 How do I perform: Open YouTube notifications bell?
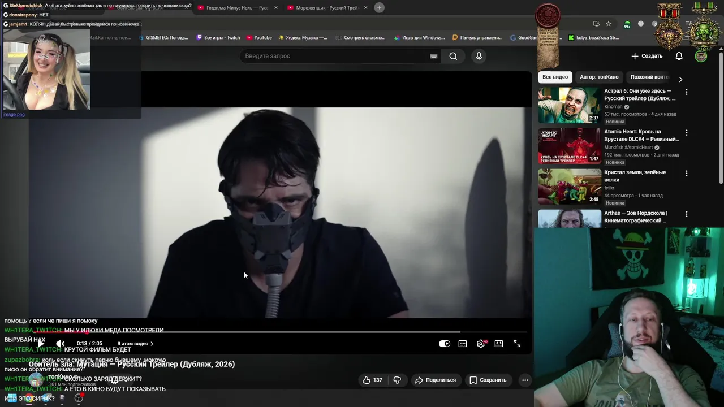coord(679,56)
